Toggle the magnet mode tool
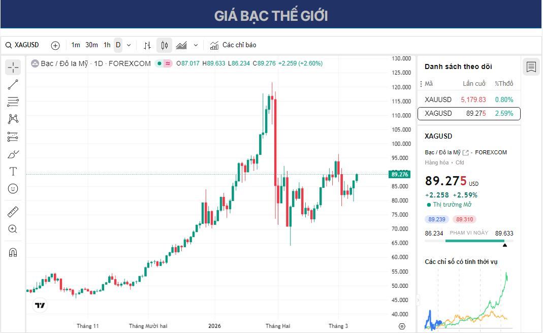 click(13, 252)
